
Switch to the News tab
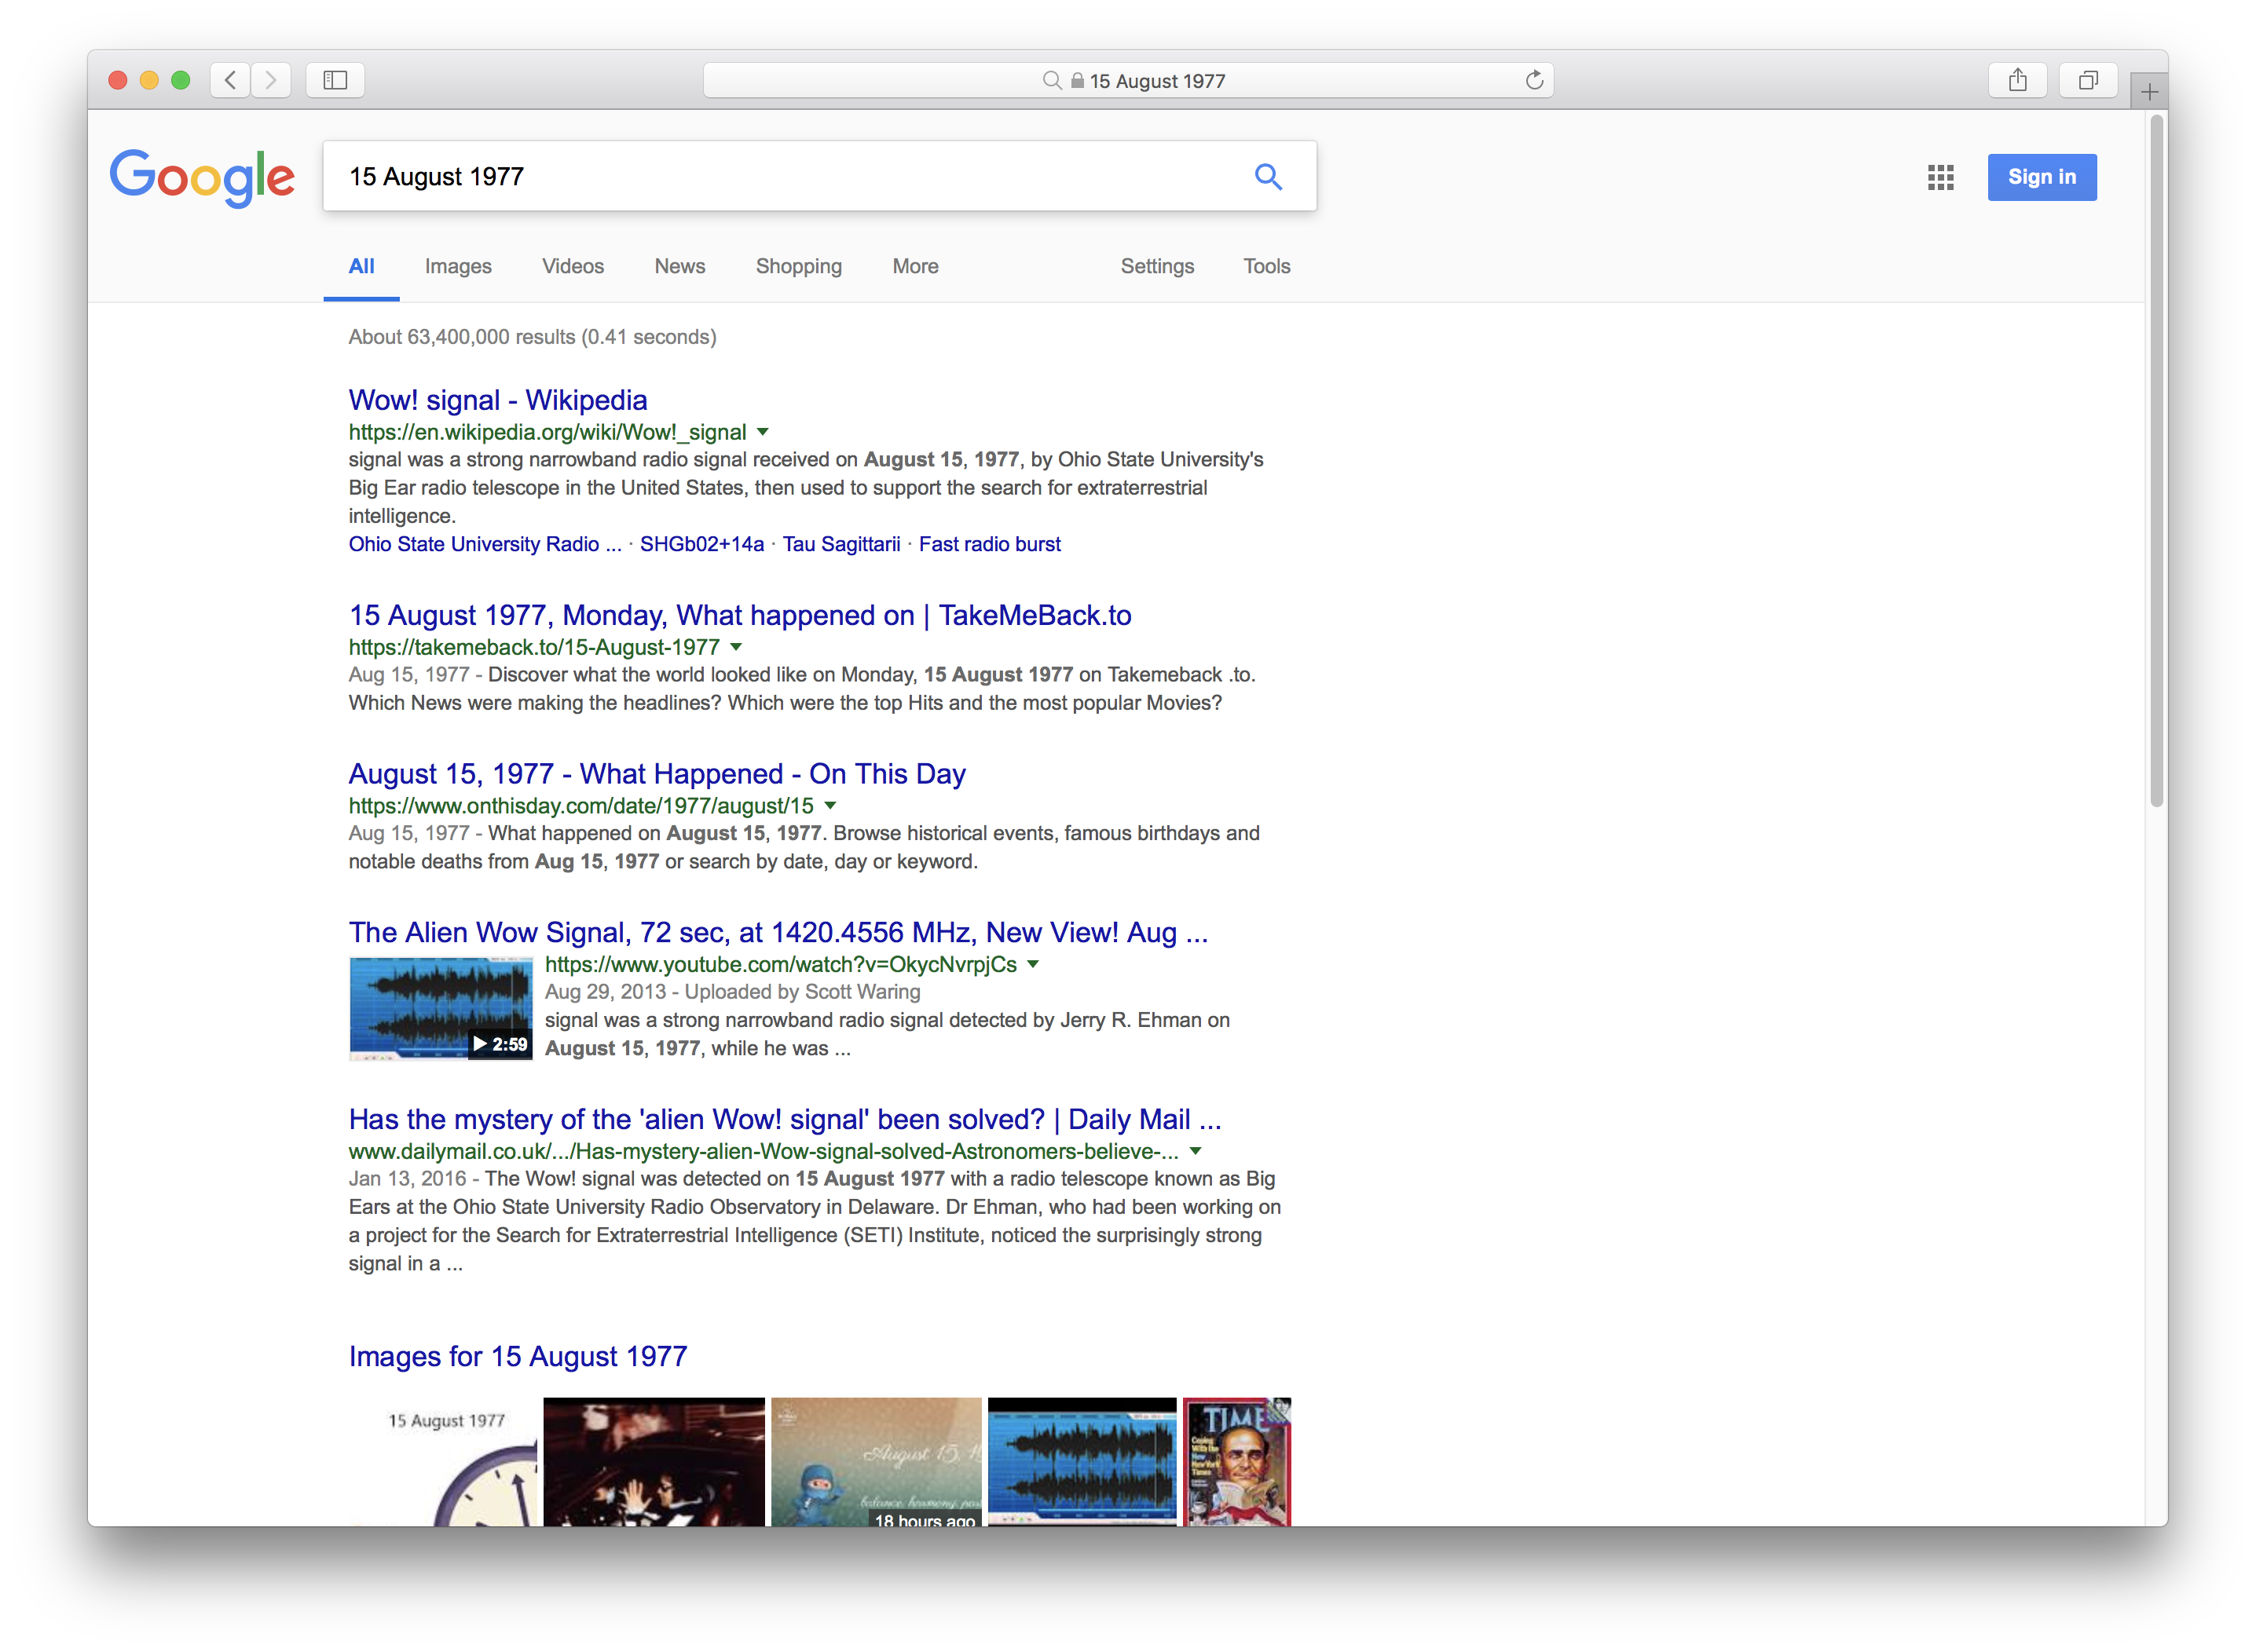point(679,266)
